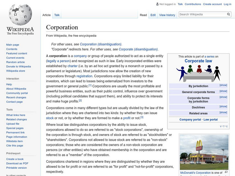The height and width of the screenshot is (176, 235).
Task: Click Download as PDF
Action: click(x=17, y=163)
